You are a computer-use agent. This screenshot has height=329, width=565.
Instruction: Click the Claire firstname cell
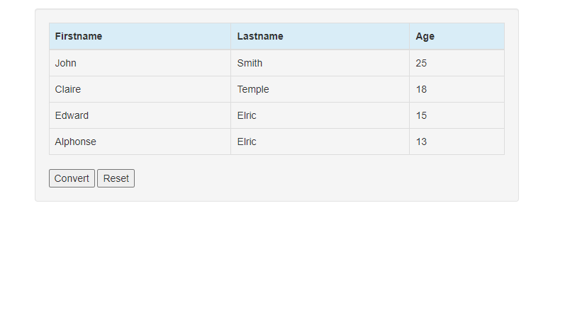(140, 89)
